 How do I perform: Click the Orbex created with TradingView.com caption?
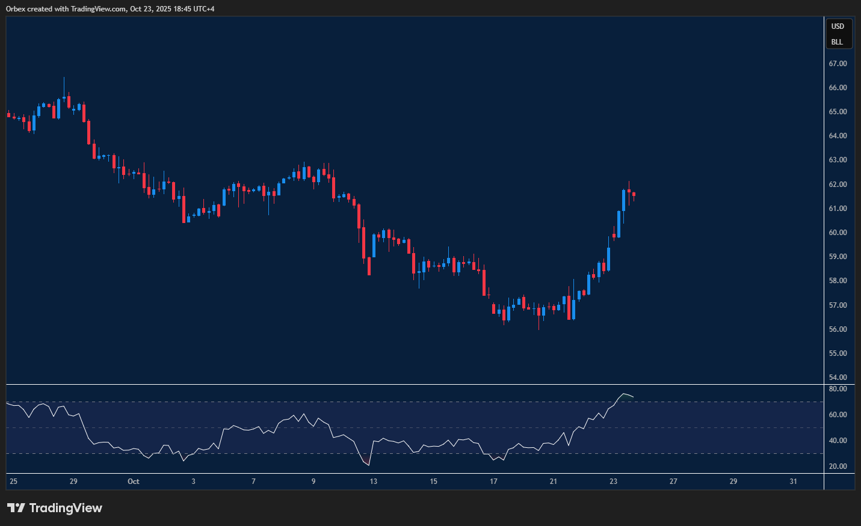110,8
